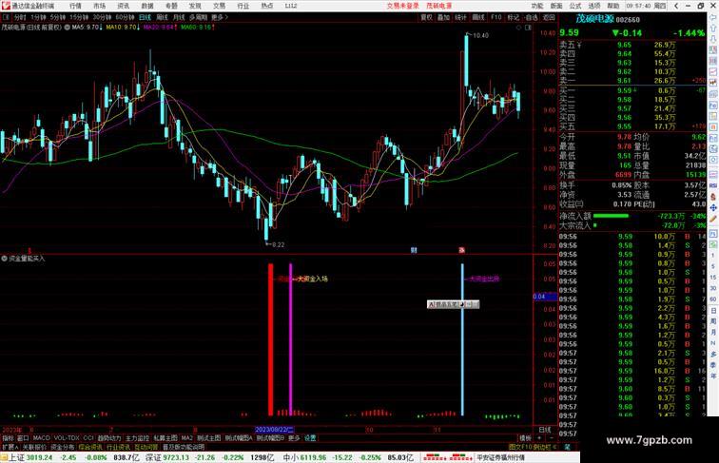Open the 资金分布 tab
Viewport: 719px width, 463px height.
click(63, 447)
